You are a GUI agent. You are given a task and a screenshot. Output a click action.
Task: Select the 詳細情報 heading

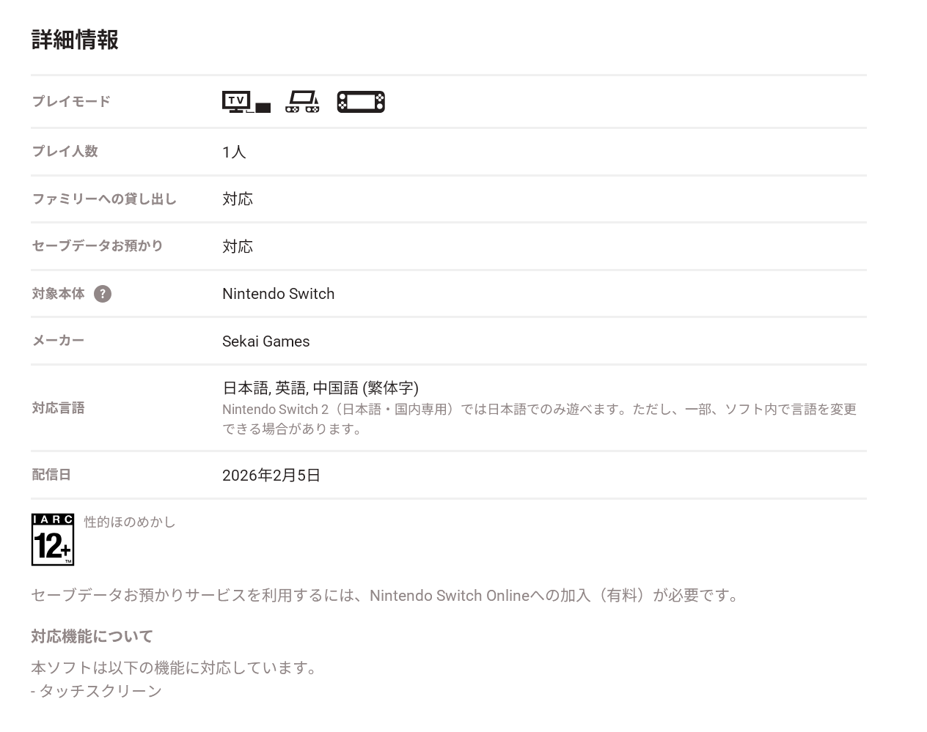(75, 40)
